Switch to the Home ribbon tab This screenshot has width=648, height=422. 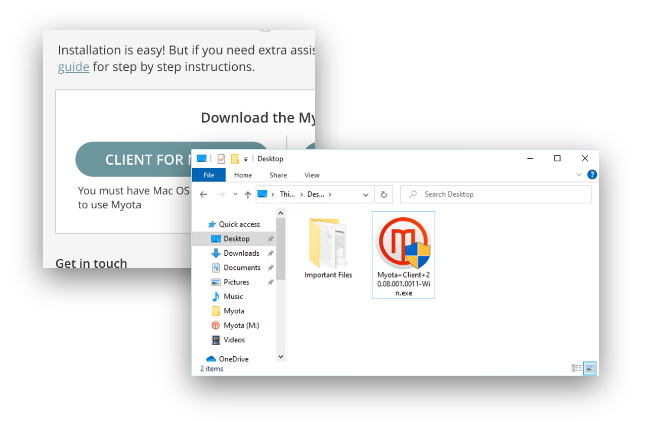point(243,175)
